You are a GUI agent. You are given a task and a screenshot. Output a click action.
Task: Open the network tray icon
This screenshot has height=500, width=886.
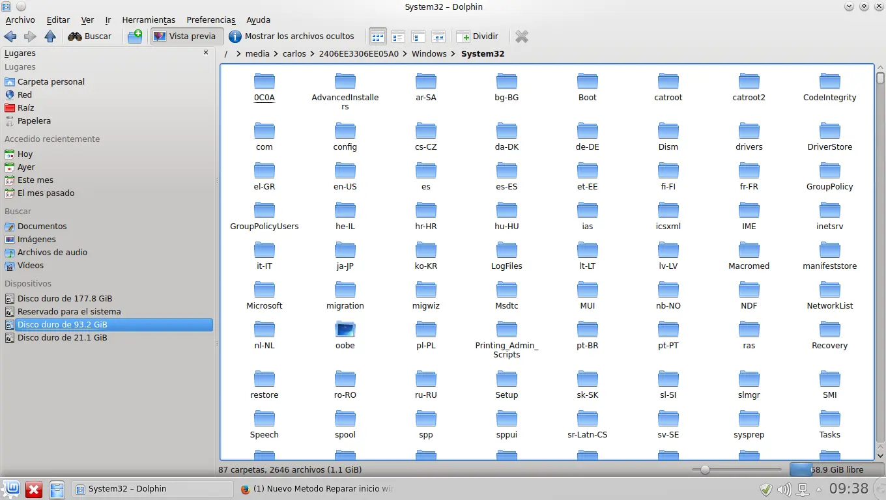click(803, 489)
